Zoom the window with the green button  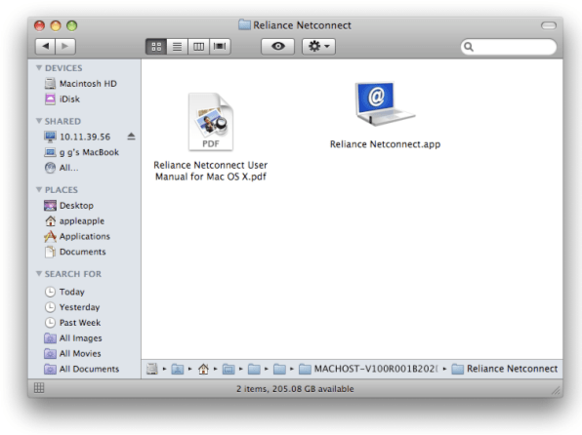71,25
